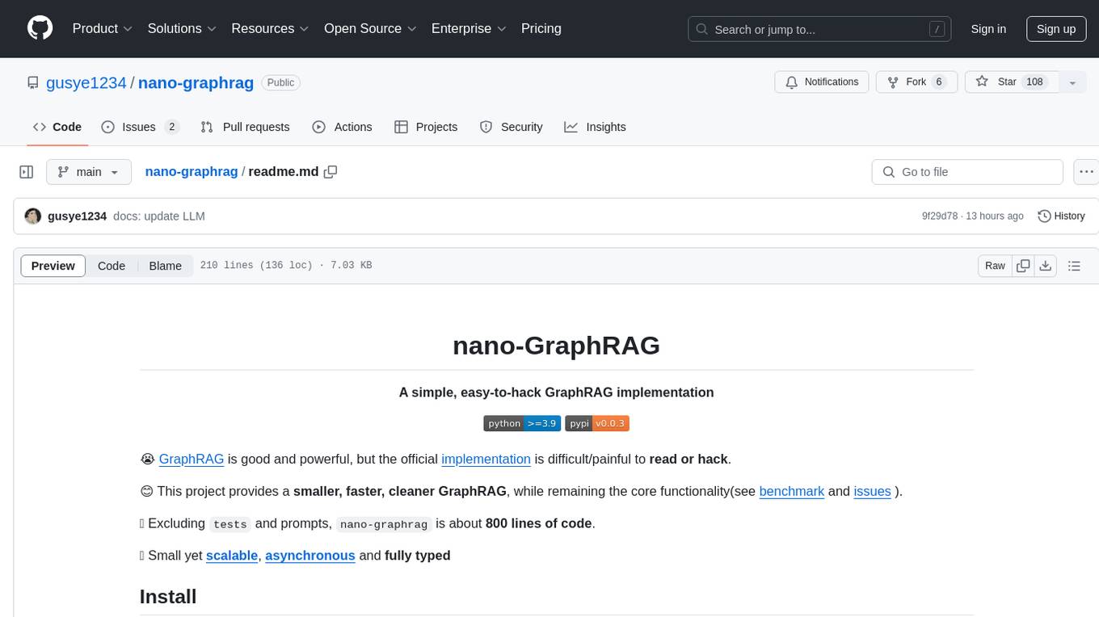Select the Projects tab
Viewport: 1099px width, 617px height.
426,127
